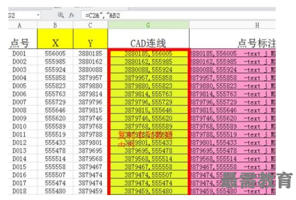Select cell D012
This screenshot has height=200, width=296.
(23, 142)
